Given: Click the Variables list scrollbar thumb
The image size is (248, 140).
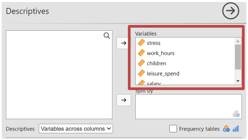Looking at the screenshot, I should click(238, 56).
